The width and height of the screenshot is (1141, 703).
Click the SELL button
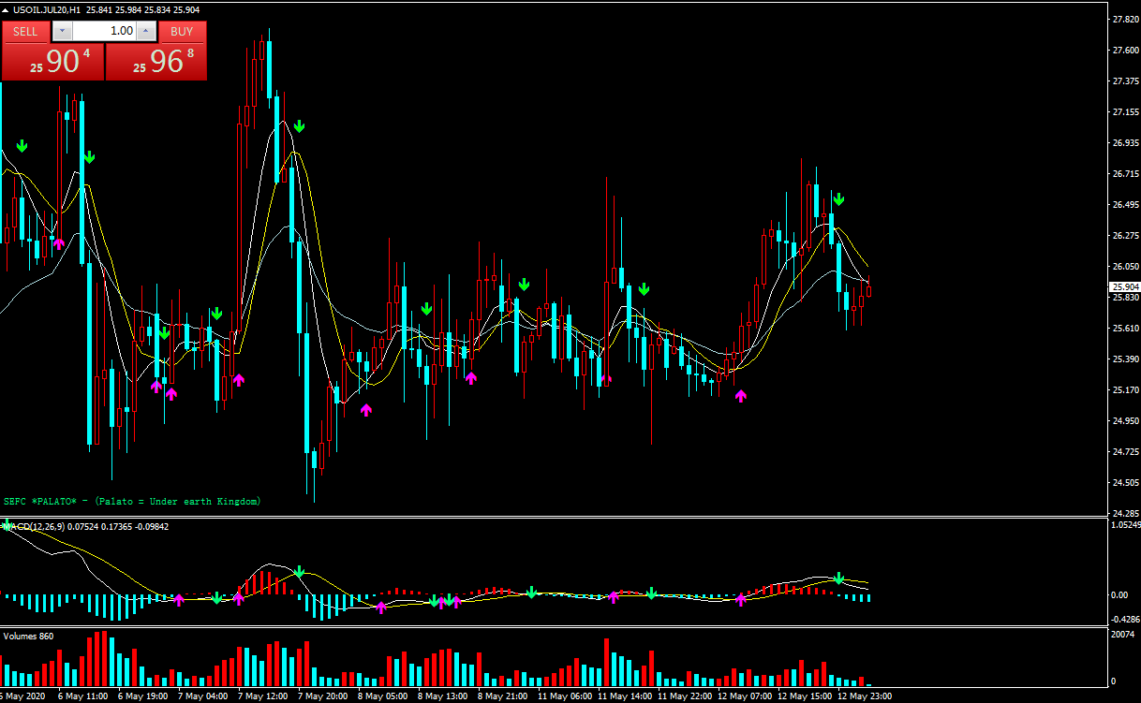point(25,31)
